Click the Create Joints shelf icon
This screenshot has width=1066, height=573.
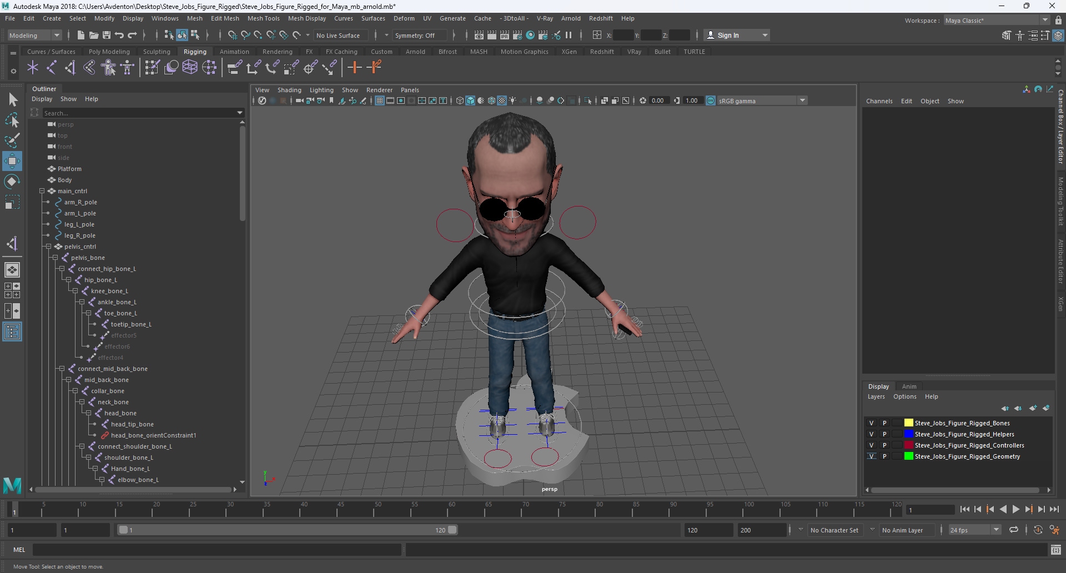(x=52, y=68)
